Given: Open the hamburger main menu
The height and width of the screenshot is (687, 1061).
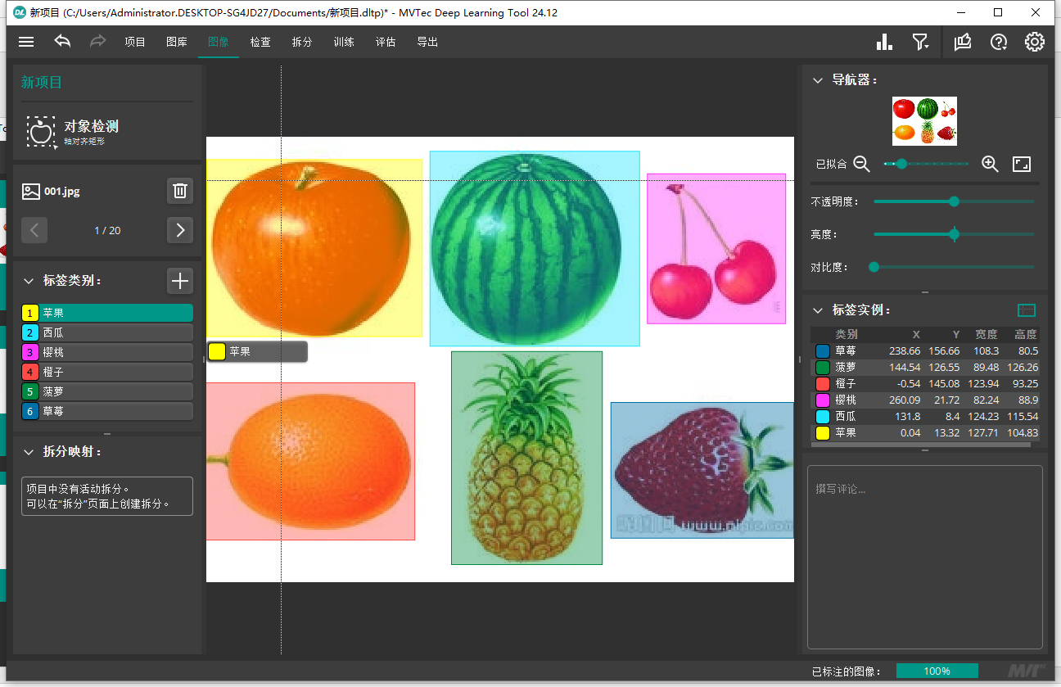Looking at the screenshot, I should [26, 42].
